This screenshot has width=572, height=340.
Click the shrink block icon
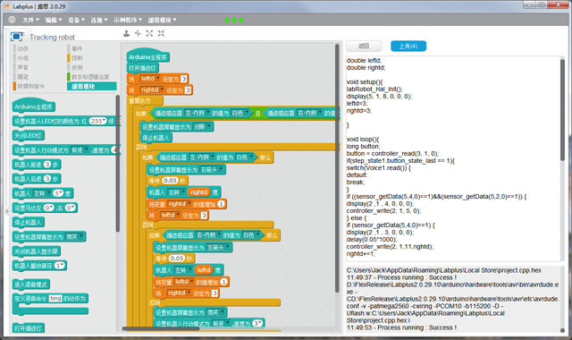click(161, 34)
